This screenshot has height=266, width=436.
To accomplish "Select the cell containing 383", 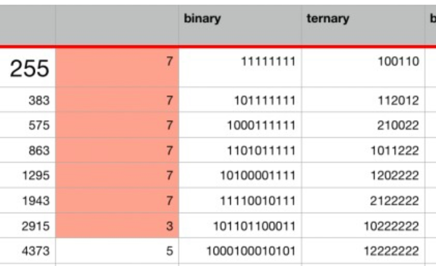I will (39, 100).
